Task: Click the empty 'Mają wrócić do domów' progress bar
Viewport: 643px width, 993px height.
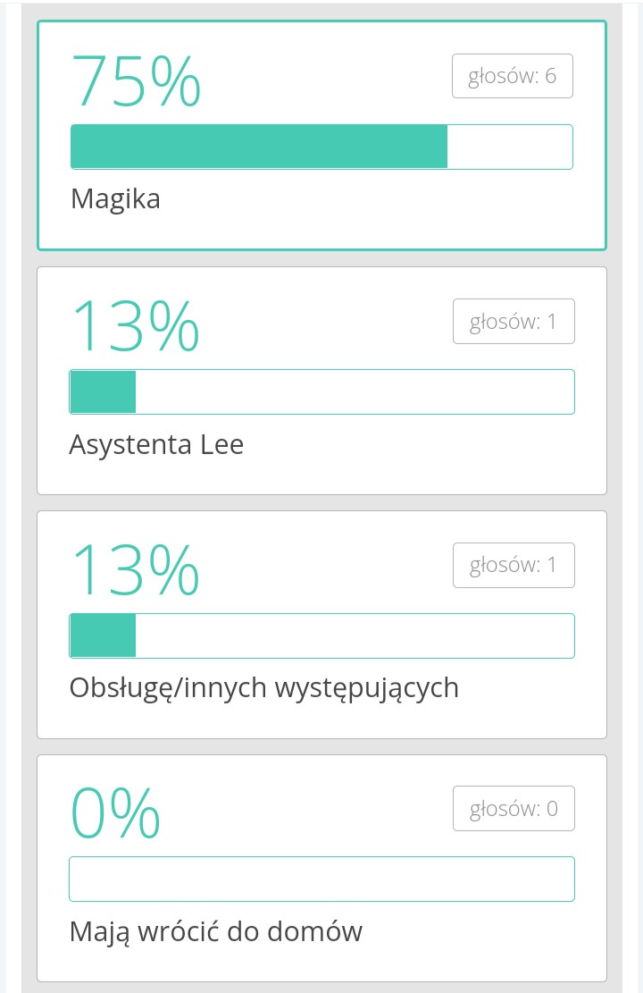Action: (321, 879)
